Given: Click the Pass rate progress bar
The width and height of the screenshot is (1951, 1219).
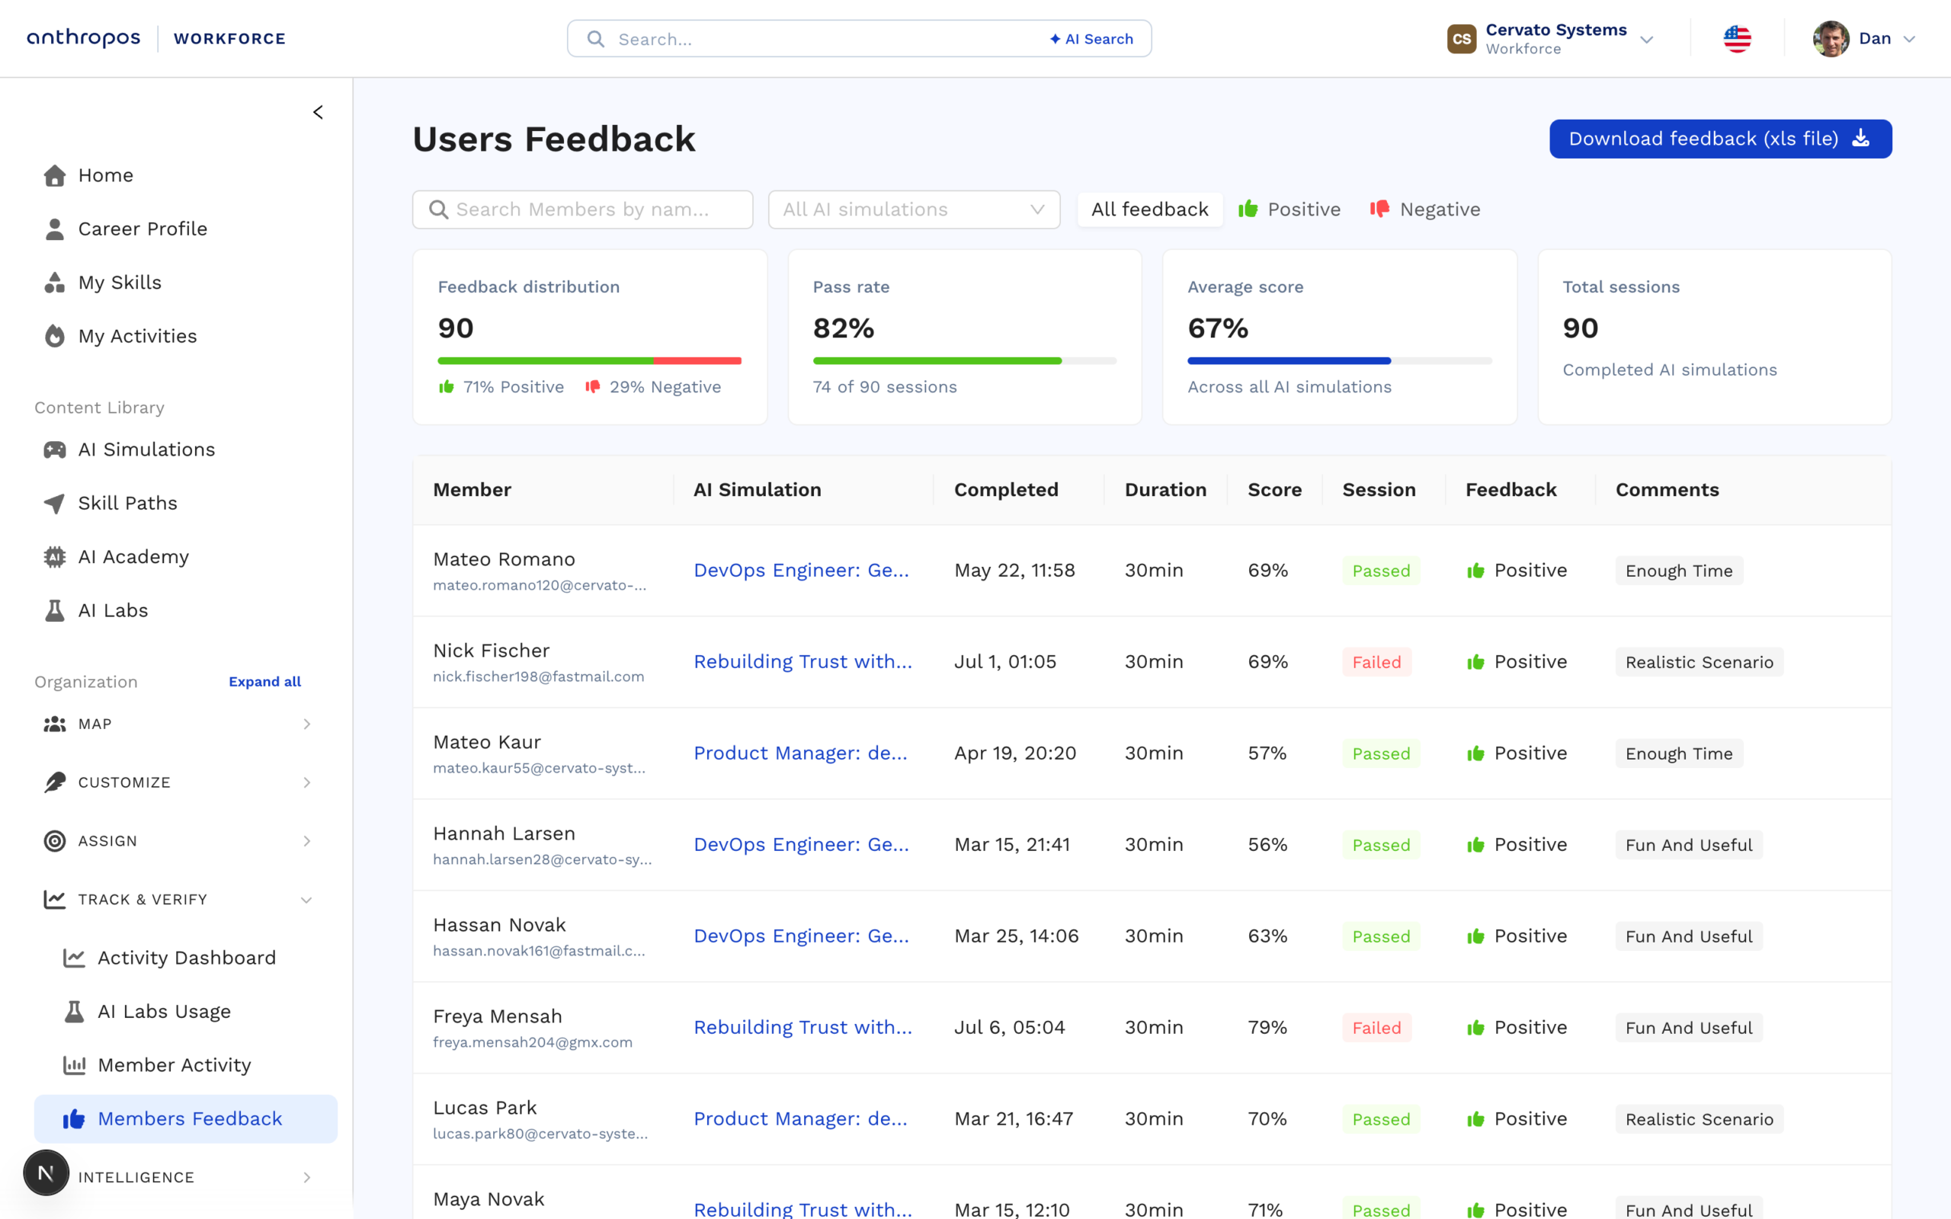Looking at the screenshot, I should pos(964,360).
